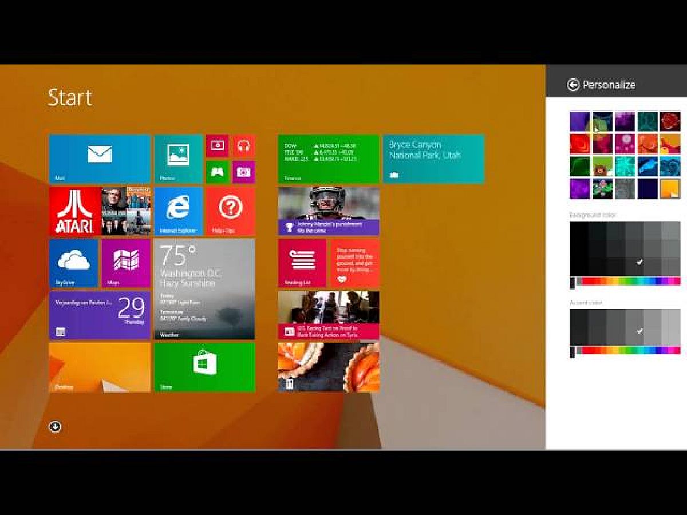Open the Maps tile
Viewport: 687px width, 515px height.
pyautogui.click(x=126, y=263)
